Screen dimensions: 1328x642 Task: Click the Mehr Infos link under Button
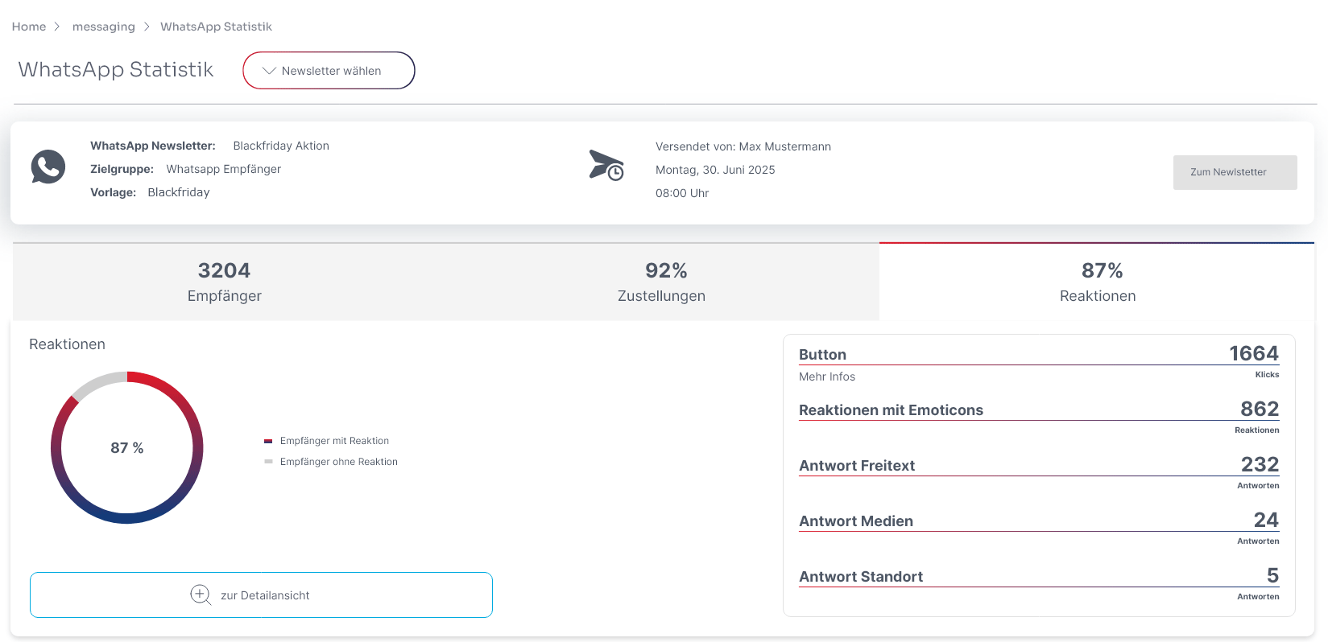pos(827,377)
